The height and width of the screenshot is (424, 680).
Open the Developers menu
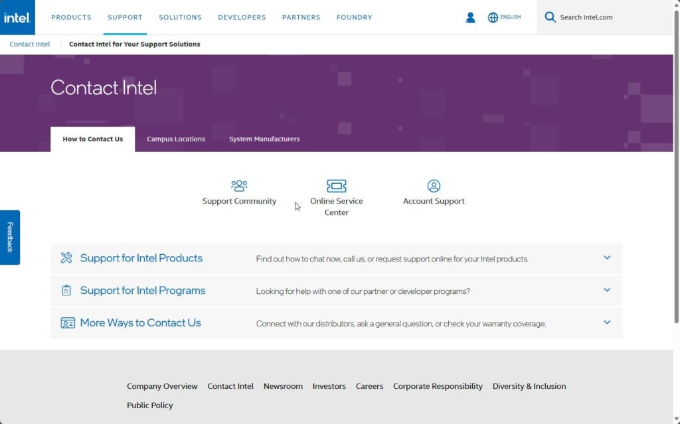(242, 17)
